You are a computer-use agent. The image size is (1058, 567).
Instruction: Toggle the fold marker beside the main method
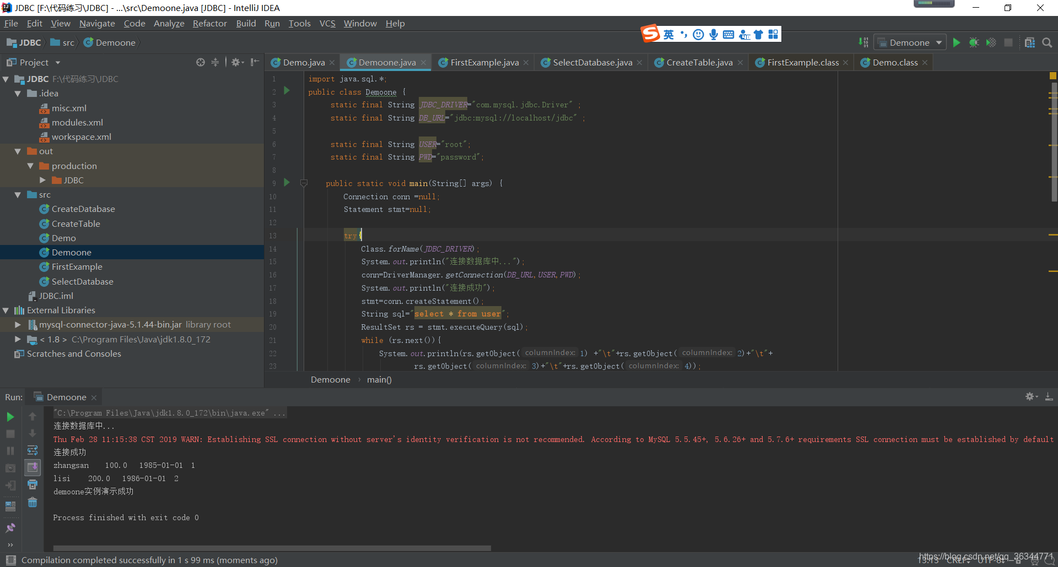(x=304, y=183)
